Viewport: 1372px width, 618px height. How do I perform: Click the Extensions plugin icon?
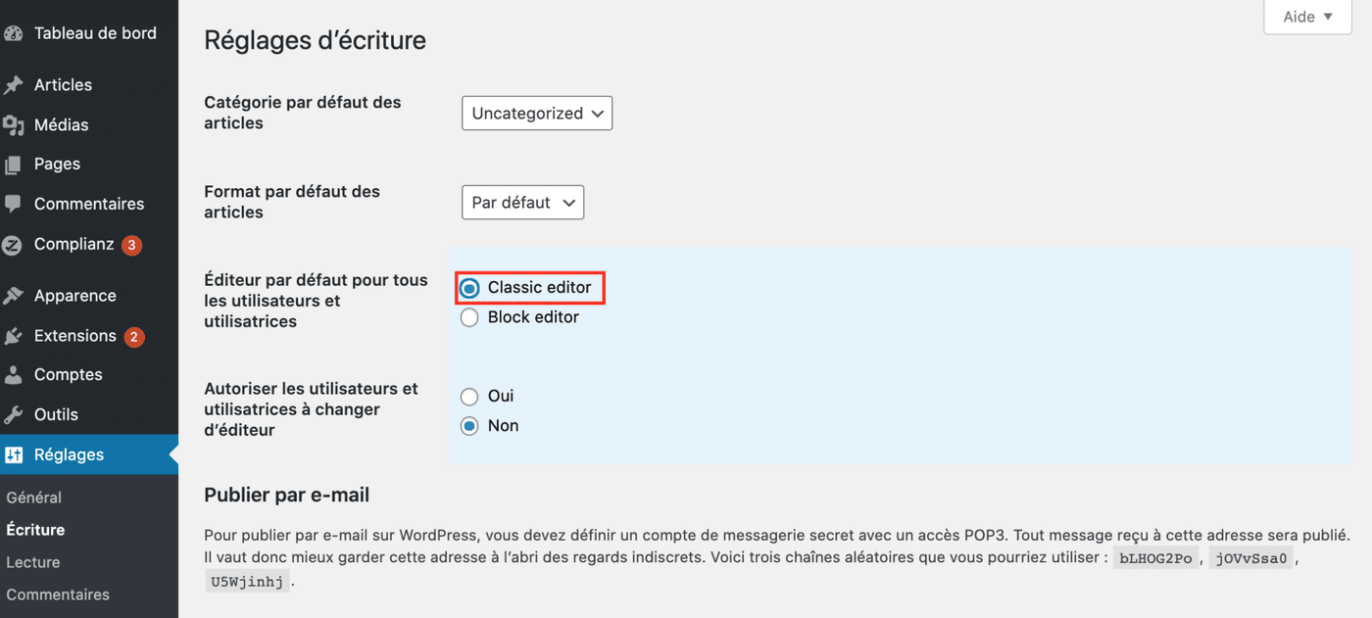pos(13,336)
